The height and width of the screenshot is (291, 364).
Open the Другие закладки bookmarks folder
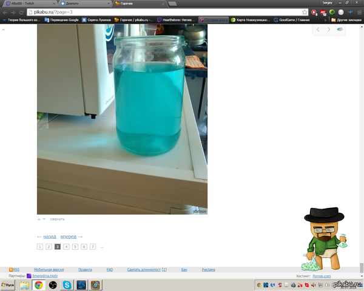click(x=346, y=19)
